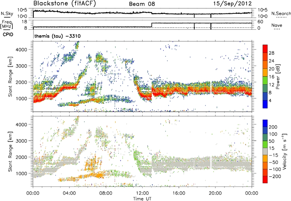Screen dimensions: 291x201
Task: Click the '20' Power colorbar tick label
Action: [x=271, y=69]
